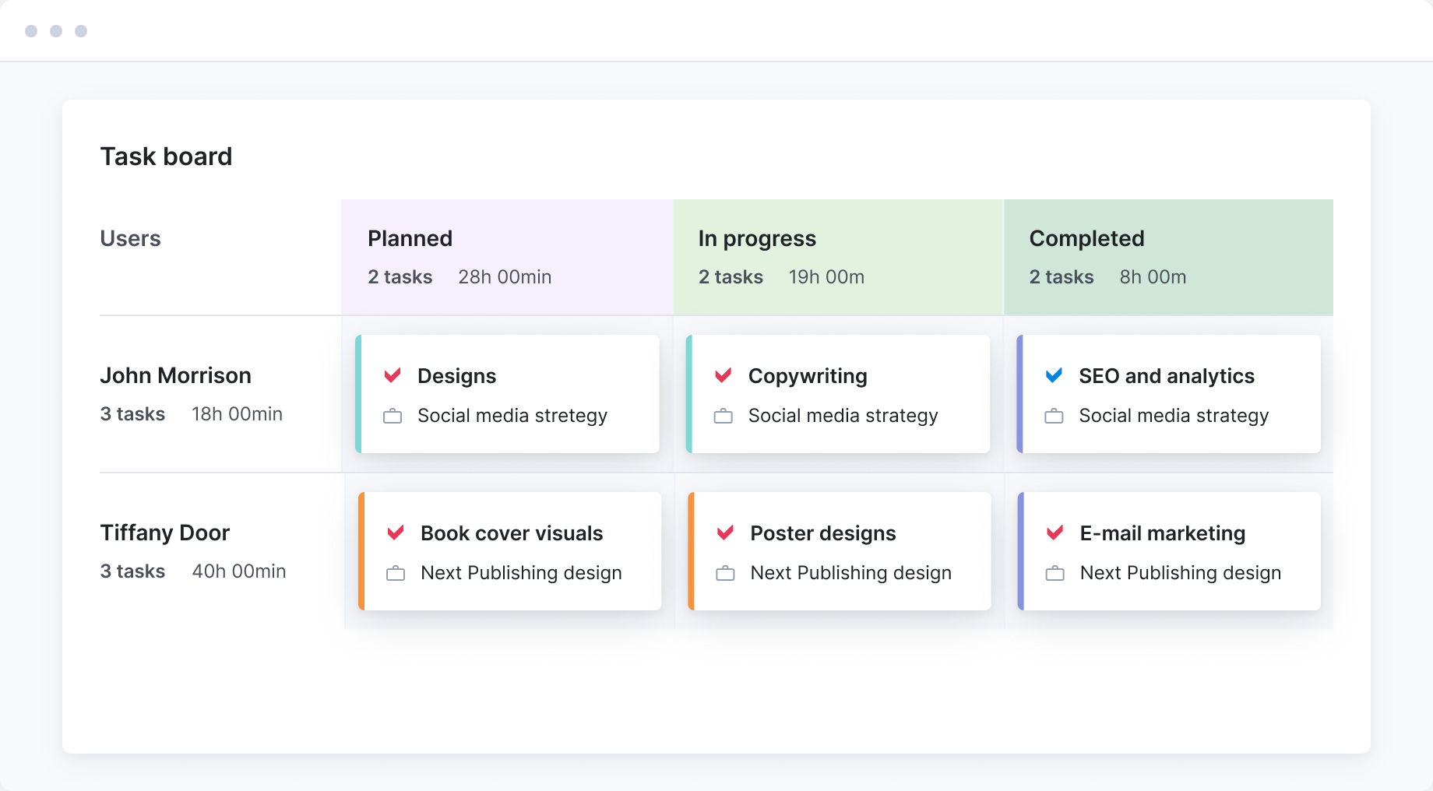Select the Planned column header
The height and width of the screenshot is (791, 1433).
(410, 238)
